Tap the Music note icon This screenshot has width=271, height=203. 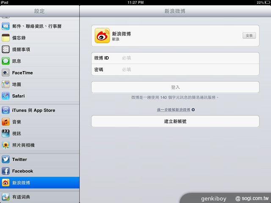[6, 122]
